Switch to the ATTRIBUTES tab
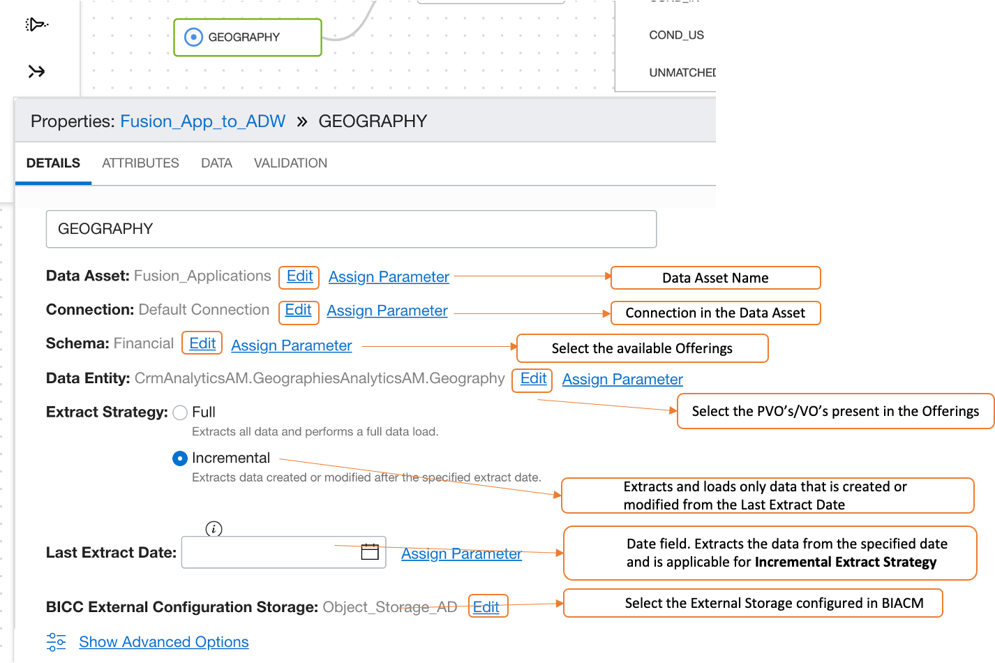The width and height of the screenshot is (995, 663). [140, 163]
